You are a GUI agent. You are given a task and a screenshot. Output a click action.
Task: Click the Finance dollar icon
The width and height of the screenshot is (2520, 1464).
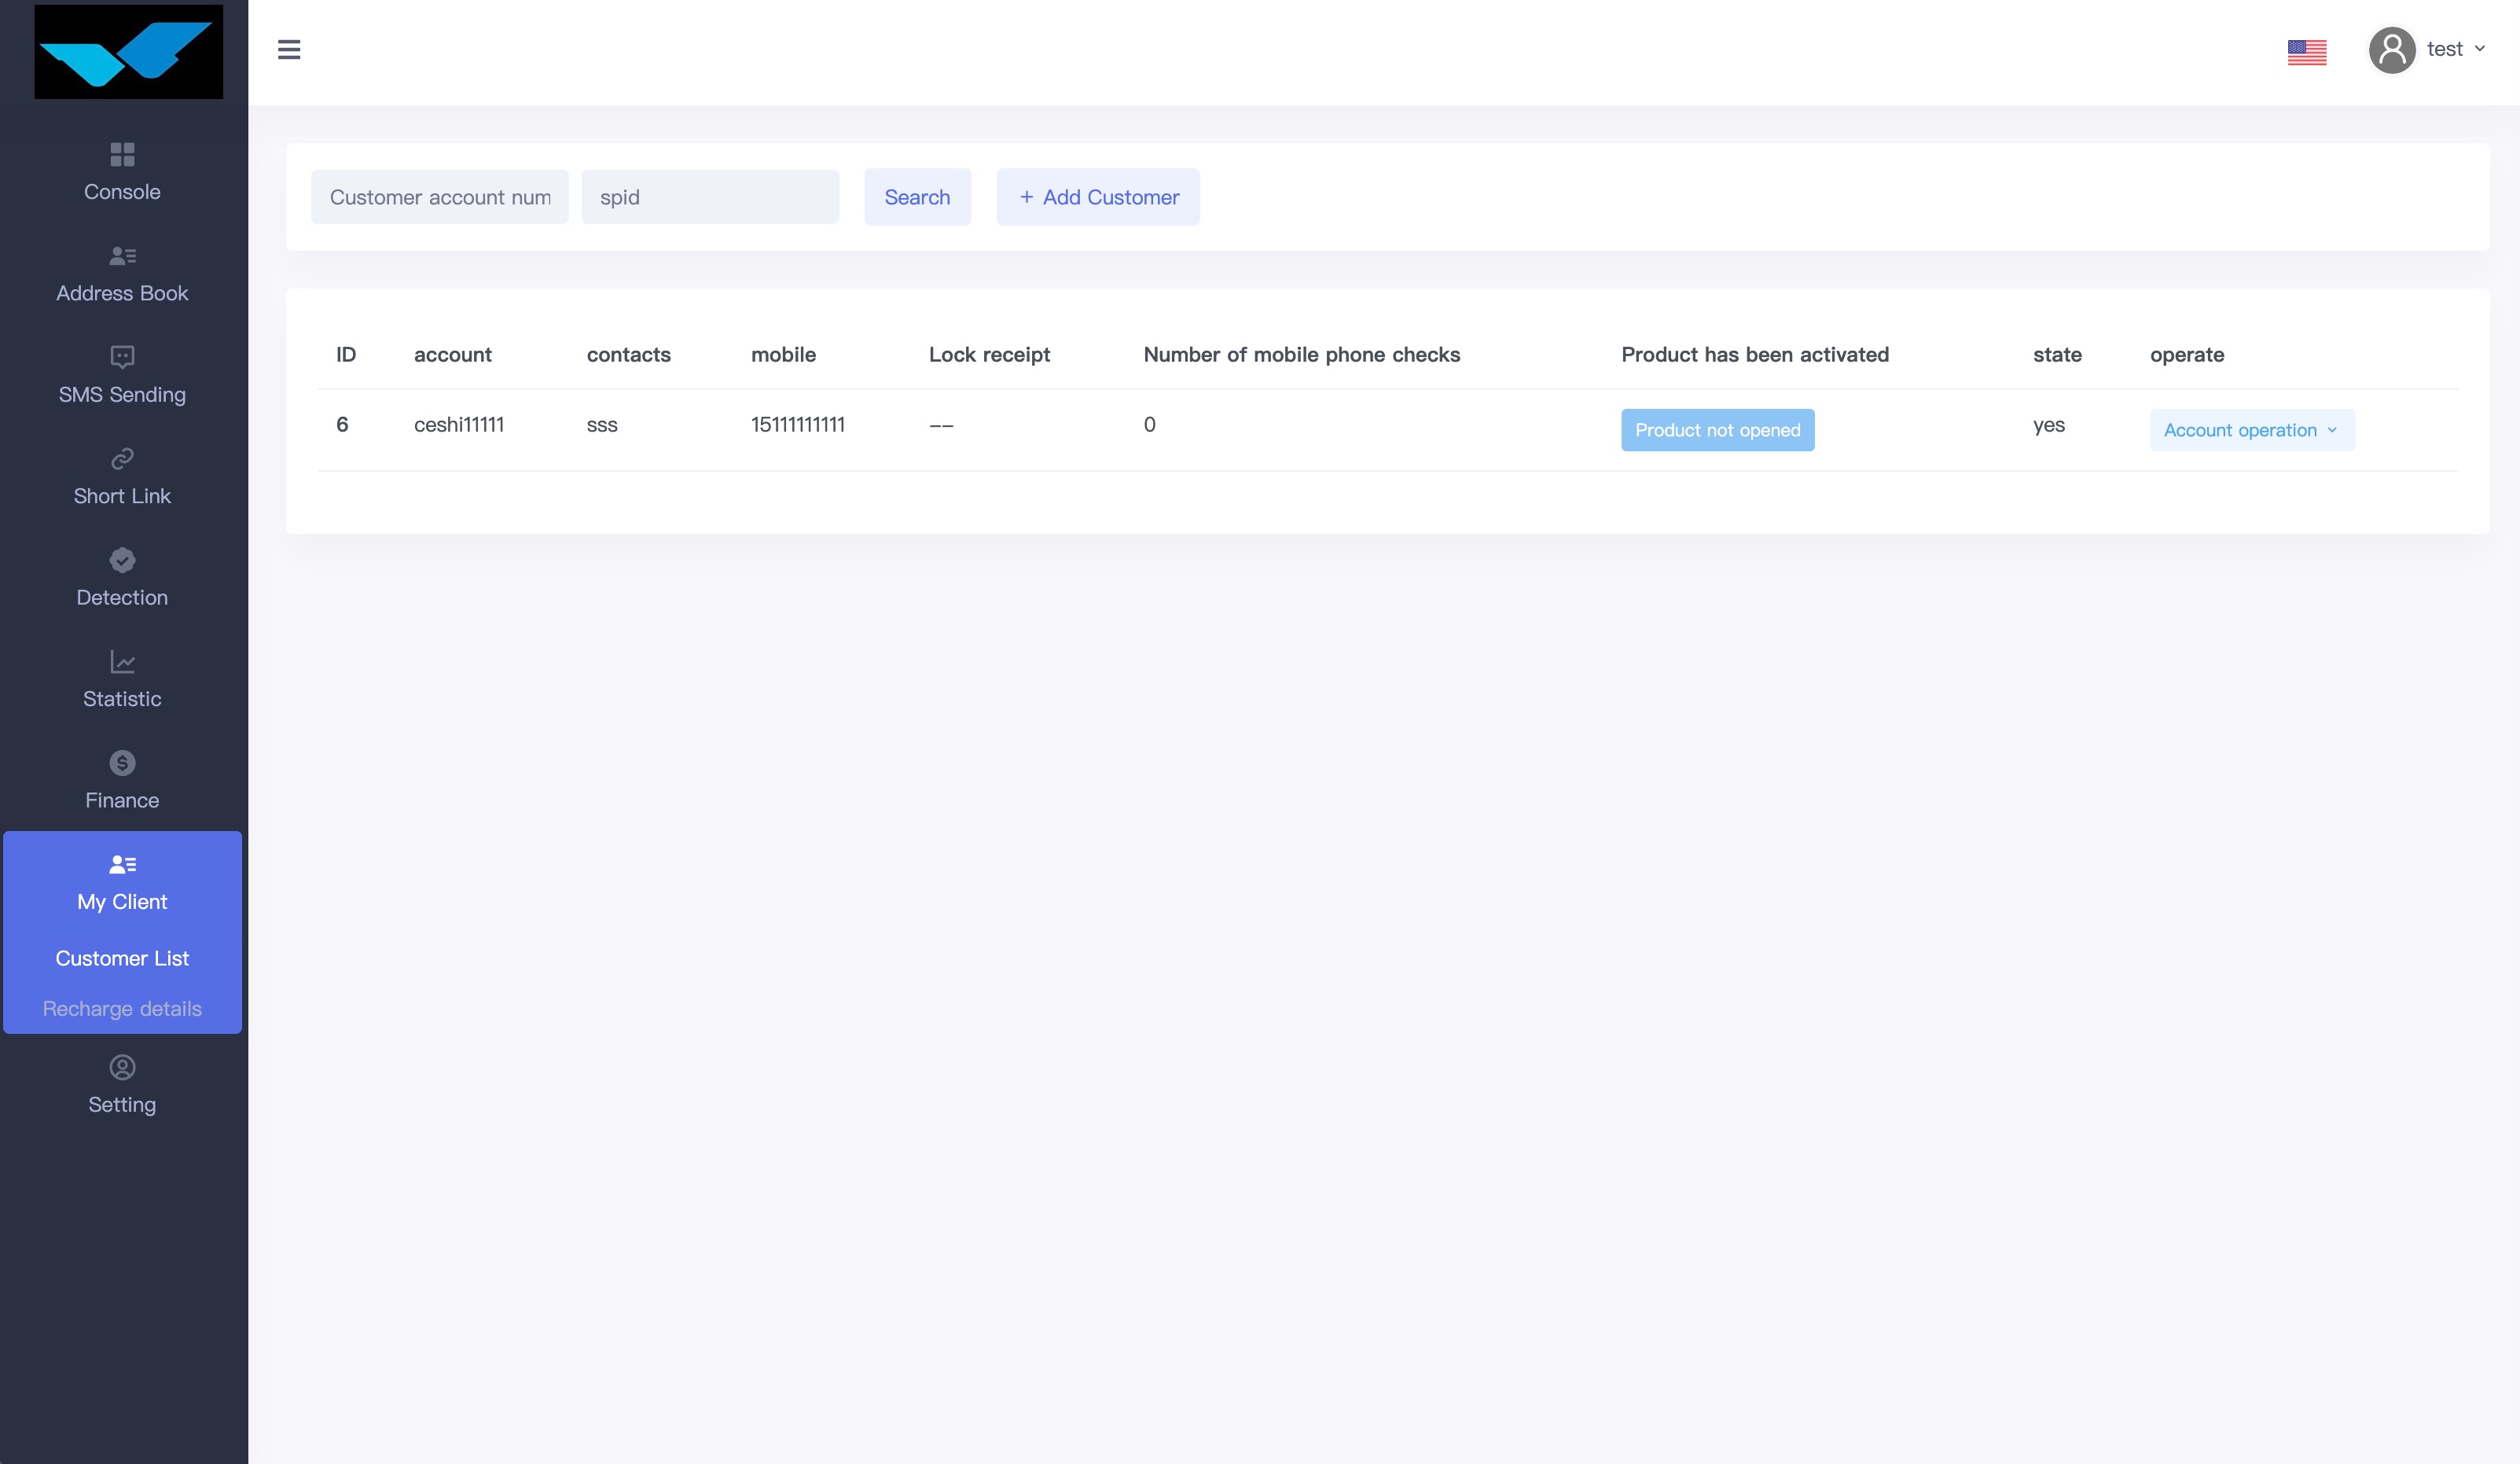(122, 763)
